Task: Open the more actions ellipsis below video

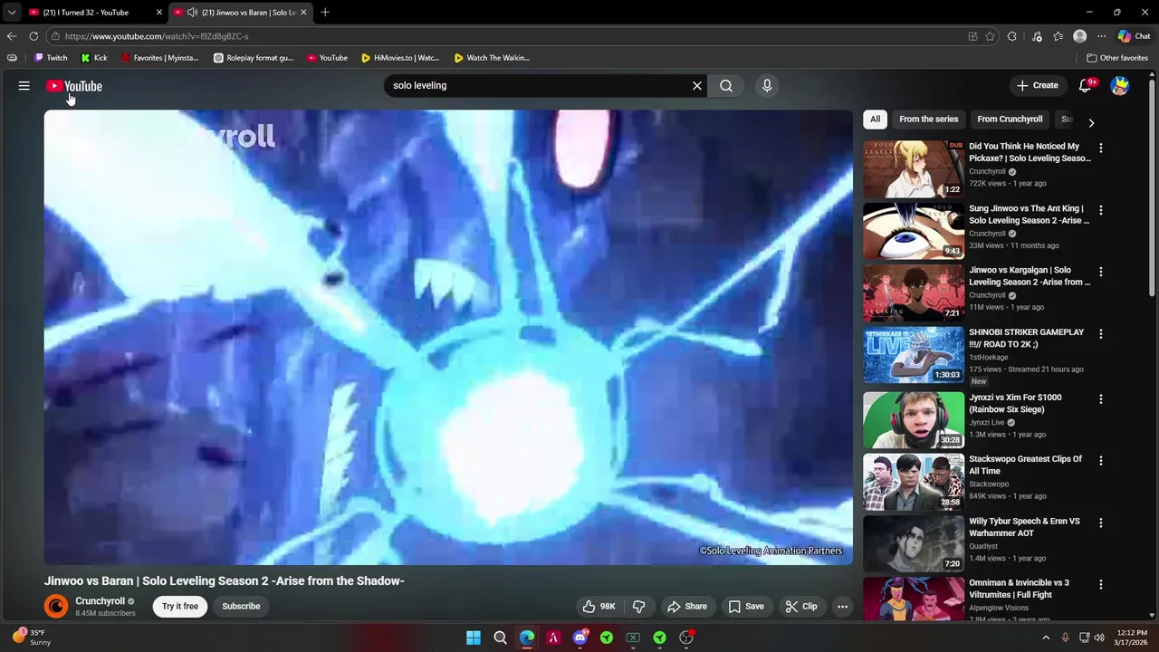Action: [842, 606]
